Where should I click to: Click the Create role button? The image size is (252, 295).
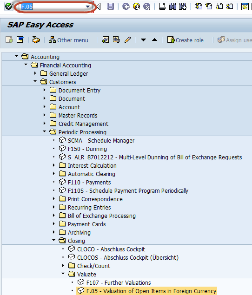pyautogui.click(x=186, y=40)
